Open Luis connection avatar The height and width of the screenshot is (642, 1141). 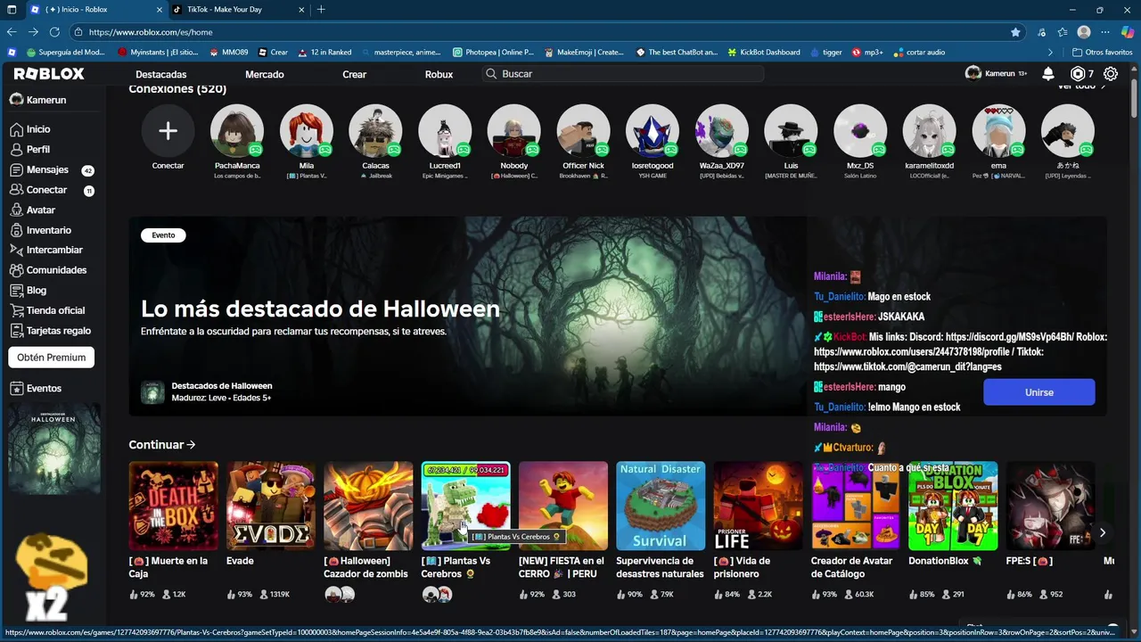791,131
